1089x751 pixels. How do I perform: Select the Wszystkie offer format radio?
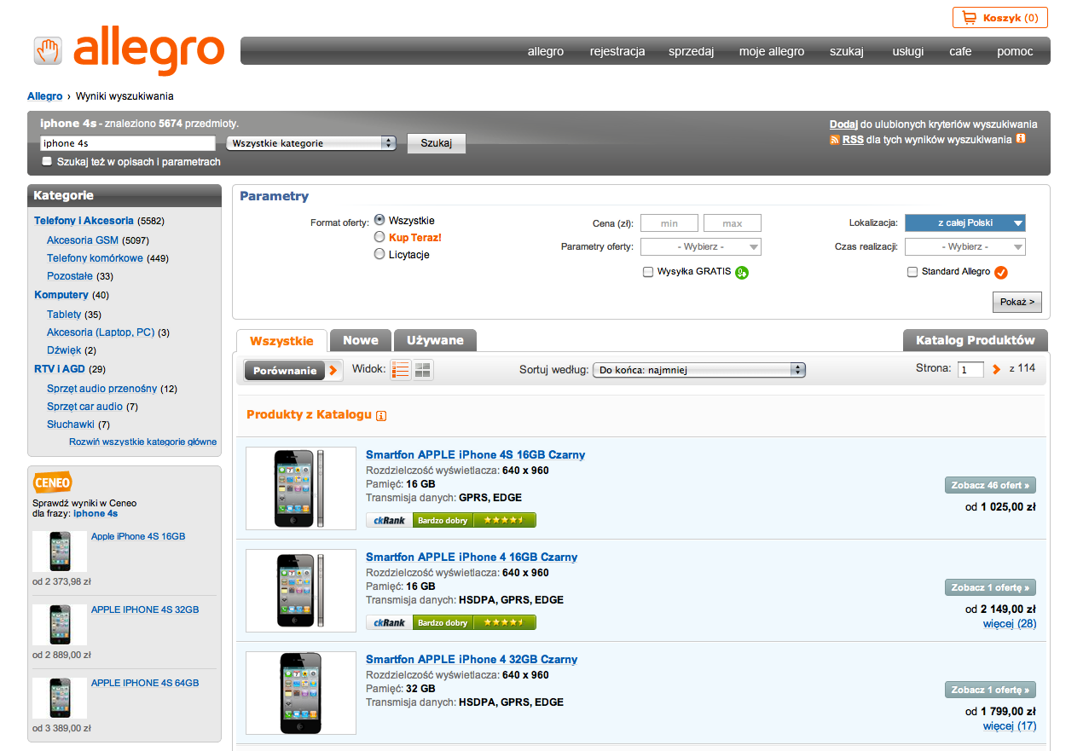pos(379,220)
